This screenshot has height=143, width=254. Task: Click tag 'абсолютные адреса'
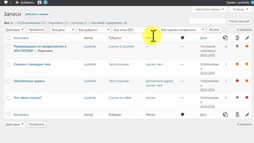tap(160, 81)
